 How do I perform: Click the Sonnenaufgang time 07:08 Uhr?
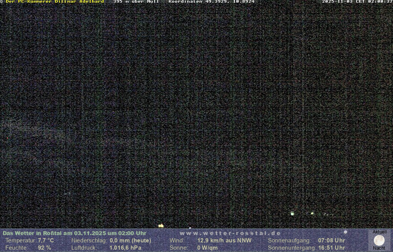(332, 240)
